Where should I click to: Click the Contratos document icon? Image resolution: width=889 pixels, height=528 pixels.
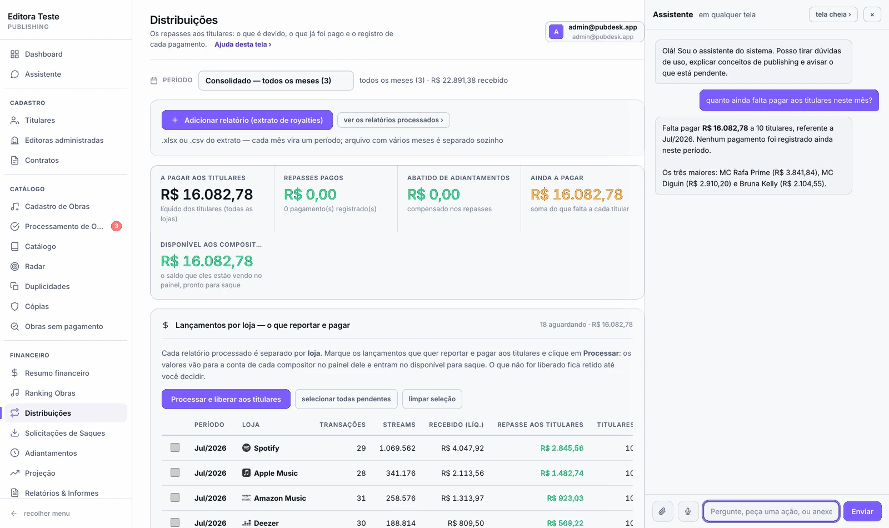[15, 160]
